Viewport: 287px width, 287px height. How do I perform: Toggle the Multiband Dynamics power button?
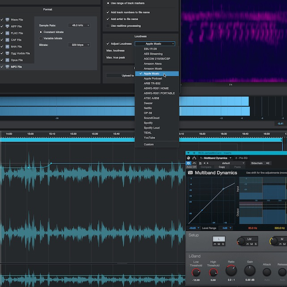[188, 163]
